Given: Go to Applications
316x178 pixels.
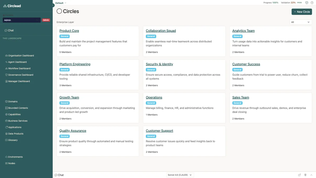Looking at the screenshot, I should coord(13,127).
